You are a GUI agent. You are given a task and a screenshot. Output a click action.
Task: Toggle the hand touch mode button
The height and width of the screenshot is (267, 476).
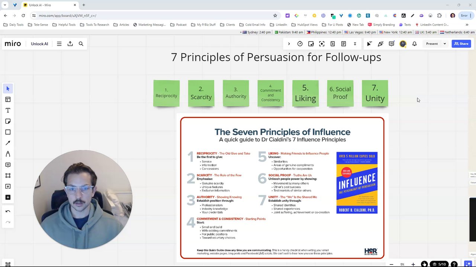point(424,264)
